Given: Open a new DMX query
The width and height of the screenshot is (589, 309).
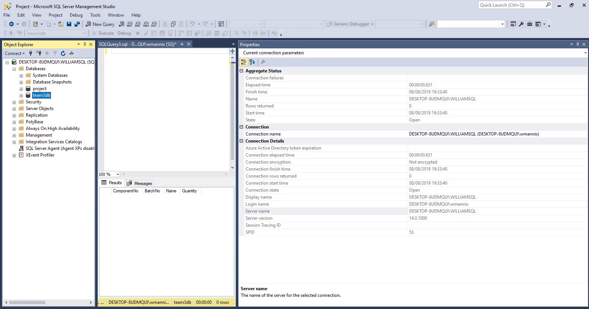Looking at the screenshot, I should pyautogui.click(x=138, y=24).
